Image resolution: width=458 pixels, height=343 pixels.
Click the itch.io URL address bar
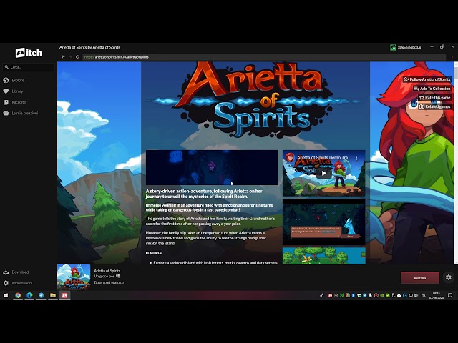click(x=215, y=56)
